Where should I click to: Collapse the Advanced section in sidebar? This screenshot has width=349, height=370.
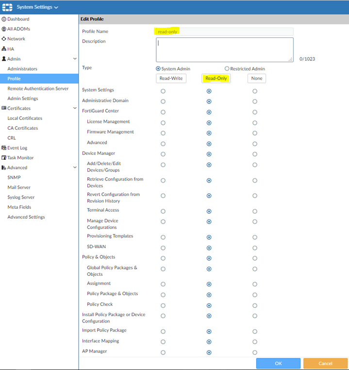click(x=74, y=168)
